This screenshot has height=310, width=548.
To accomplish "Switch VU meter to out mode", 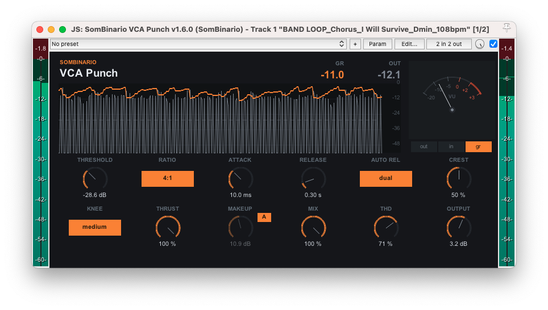I will coord(424,146).
